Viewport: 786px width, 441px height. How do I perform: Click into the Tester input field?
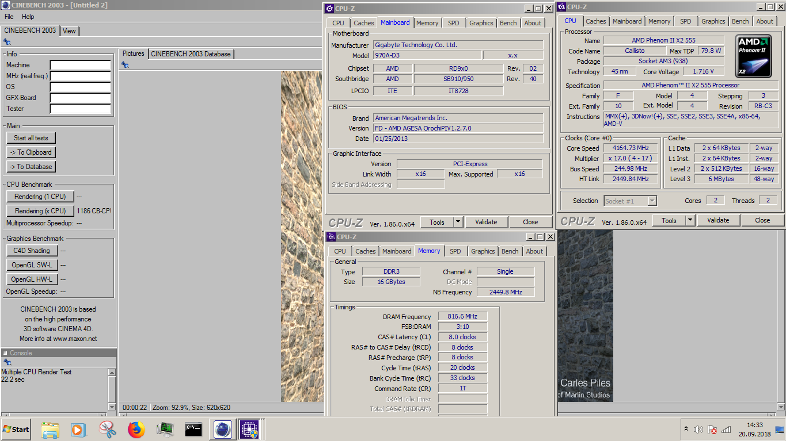[80, 109]
